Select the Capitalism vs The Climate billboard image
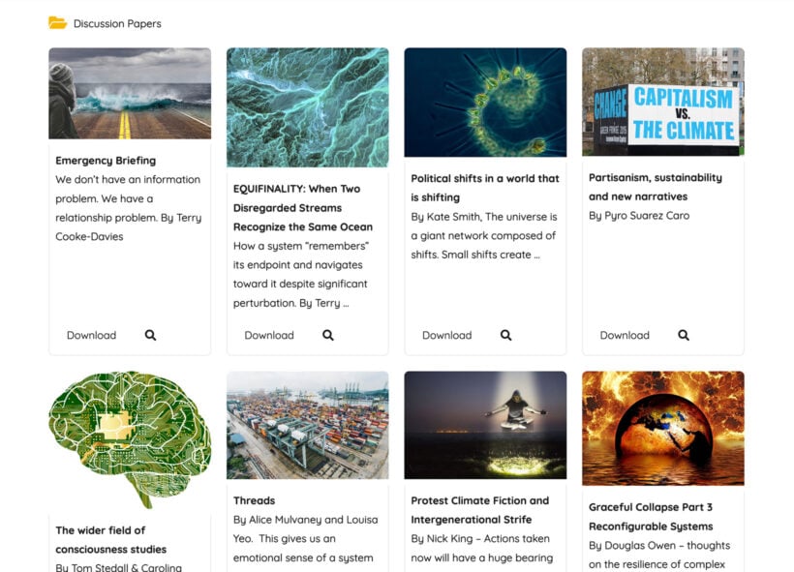794x572 pixels. click(663, 101)
